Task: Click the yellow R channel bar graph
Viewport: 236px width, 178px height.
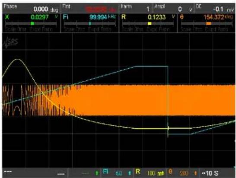Action: [x=148, y=24]
